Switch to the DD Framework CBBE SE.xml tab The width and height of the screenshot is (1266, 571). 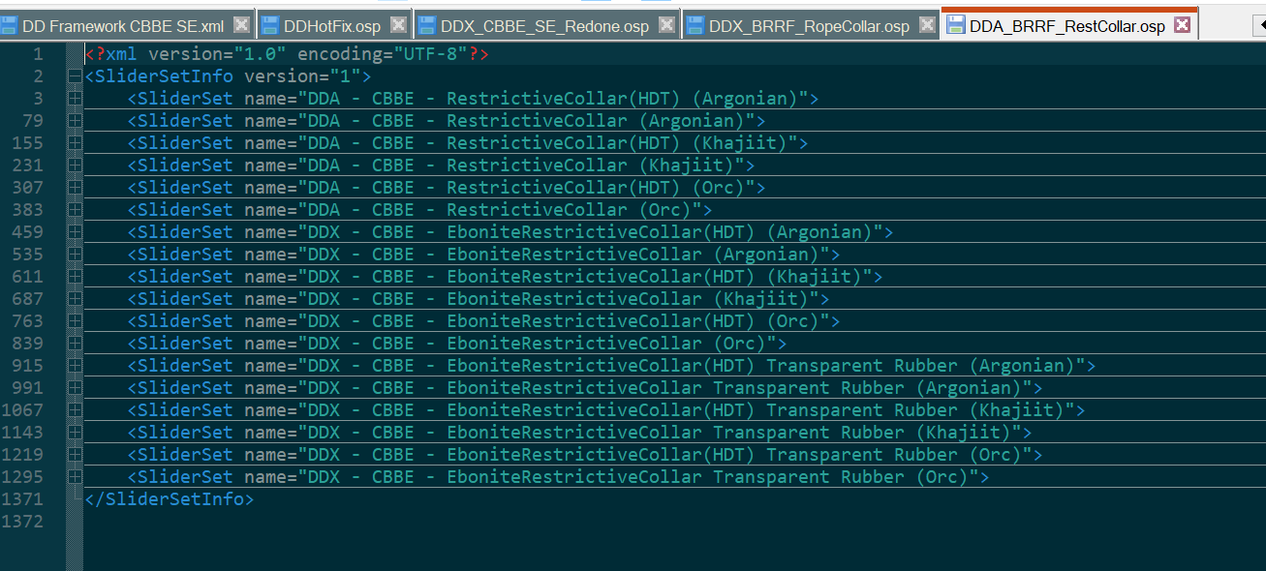(126, 25)
